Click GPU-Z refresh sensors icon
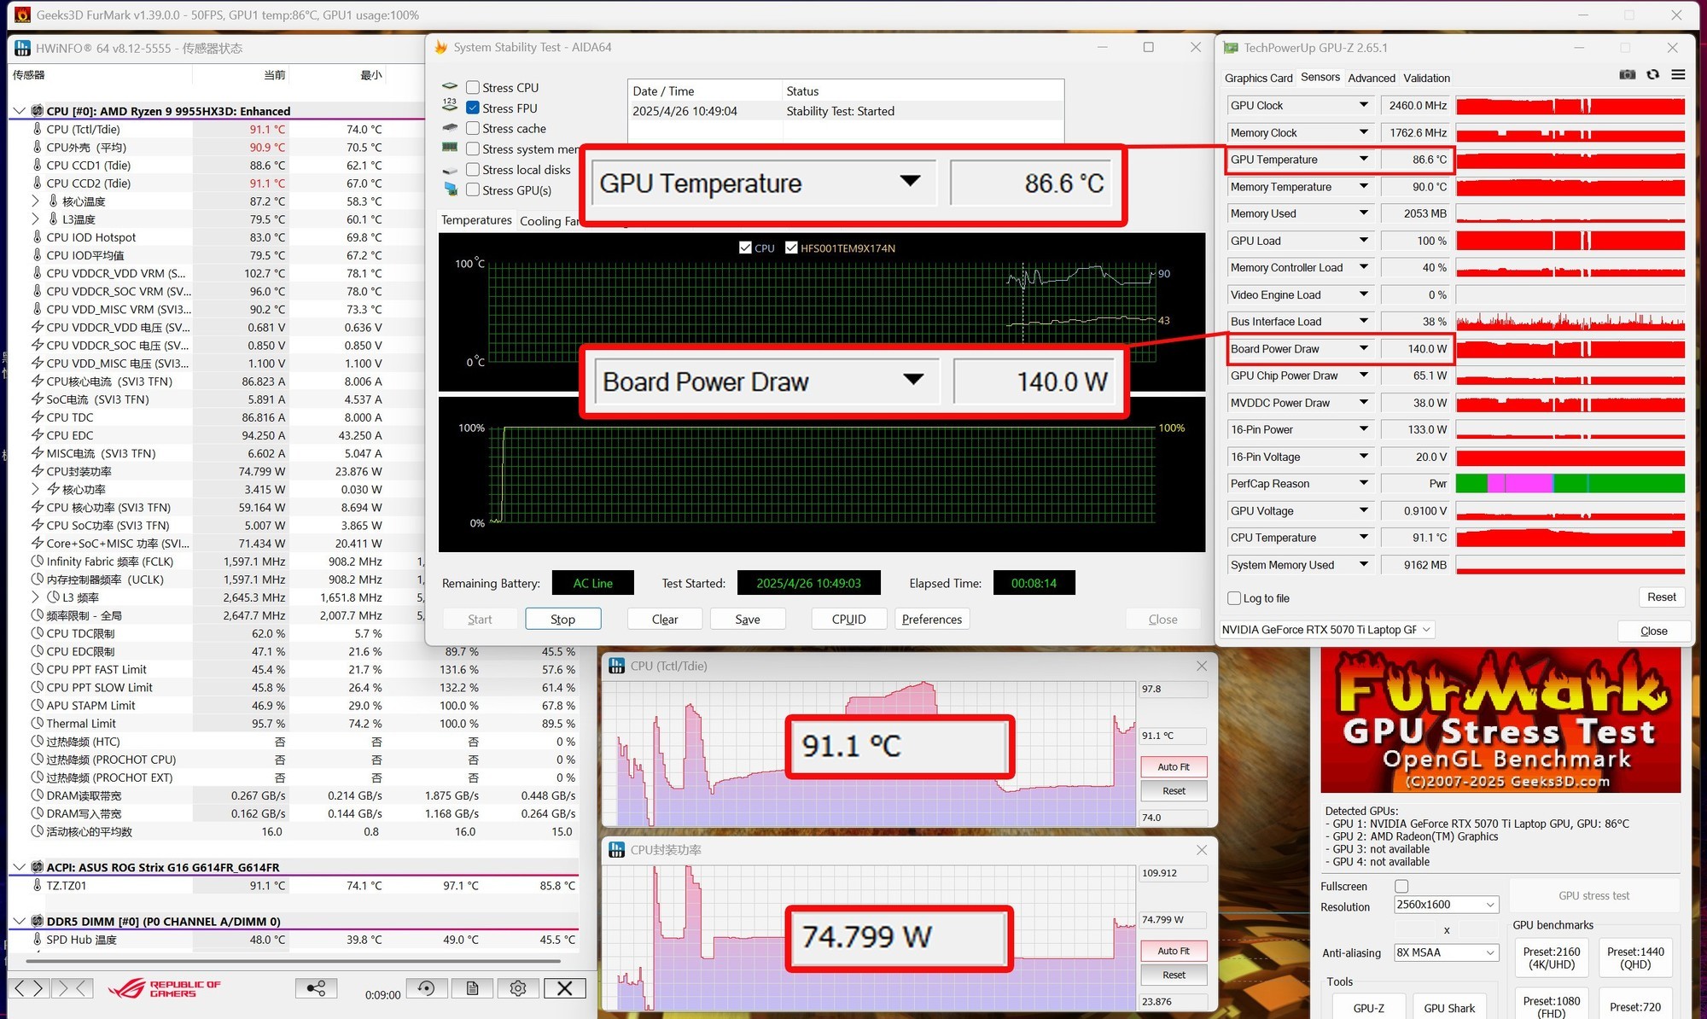This screenshot has height=1019, width=1707. point(1653,75)
